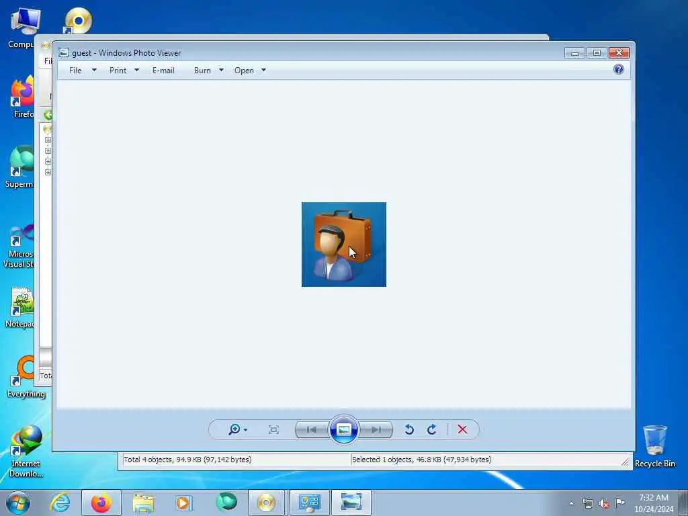Click the Actual size button
Image resolution: width=688 pixels, height=516 pixels.
pos(273,429)
